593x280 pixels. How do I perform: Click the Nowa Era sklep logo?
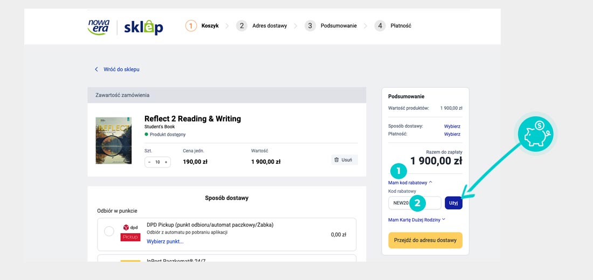pos(125,26)
